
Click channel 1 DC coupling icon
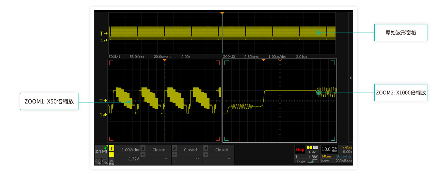pyautogui.click(x=111, y=155)
